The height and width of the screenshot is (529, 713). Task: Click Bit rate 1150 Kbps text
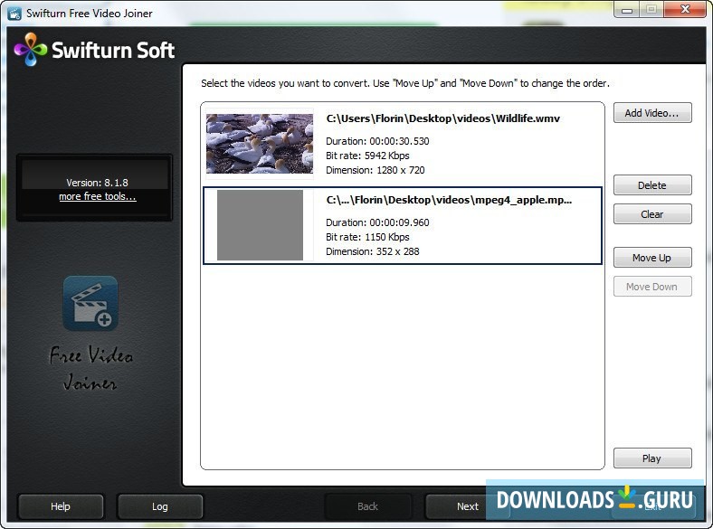(x=367, y=237)
